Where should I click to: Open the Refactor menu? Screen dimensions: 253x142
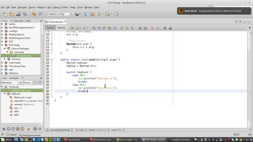tap(42, 7)
